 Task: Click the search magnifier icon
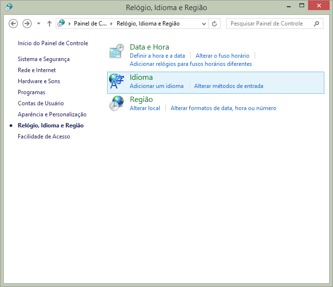point(316,24)
